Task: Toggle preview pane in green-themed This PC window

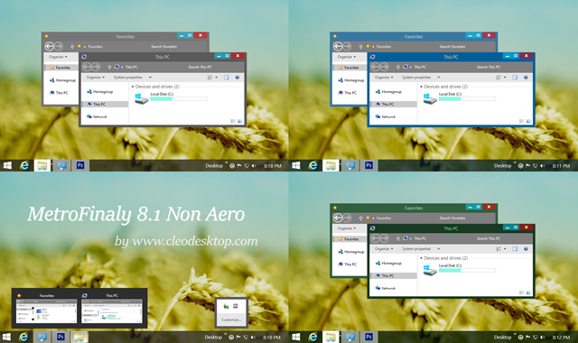Action: pos(515,249)
